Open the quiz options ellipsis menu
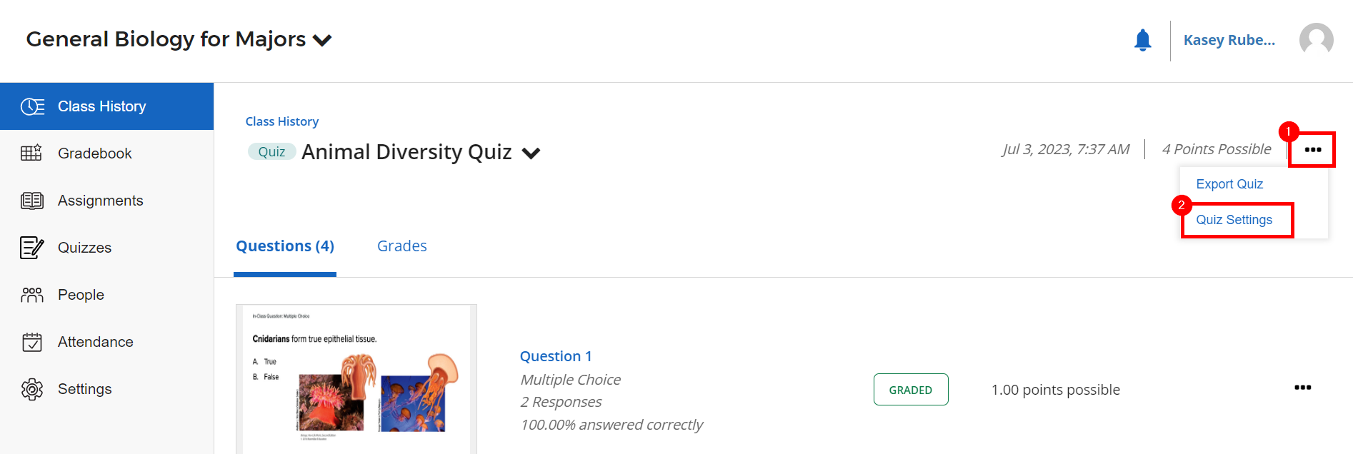1353x454 pixels. pos(1312,149)
